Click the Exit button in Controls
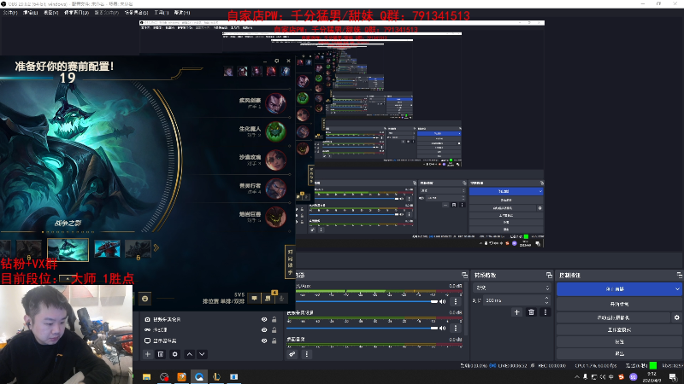Image resolution: width=684 pixels, height=384 pixels. (x=619, y=353)
